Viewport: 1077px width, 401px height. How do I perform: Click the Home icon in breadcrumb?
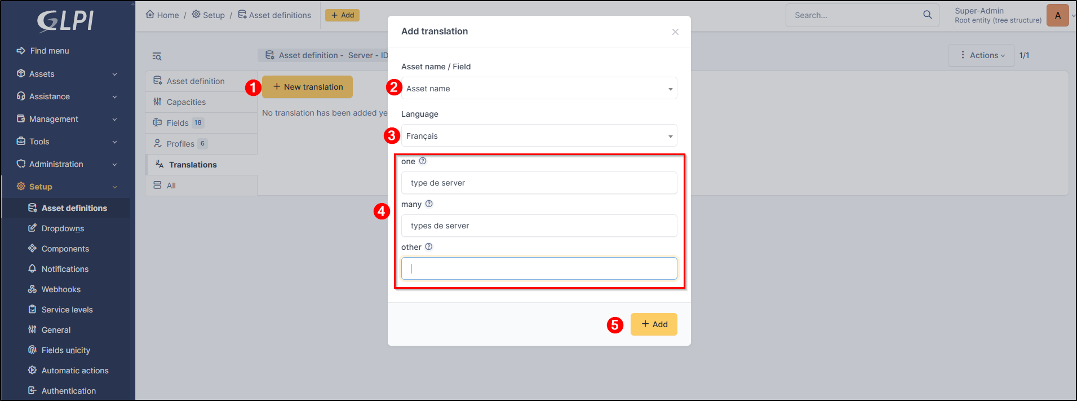150,15
